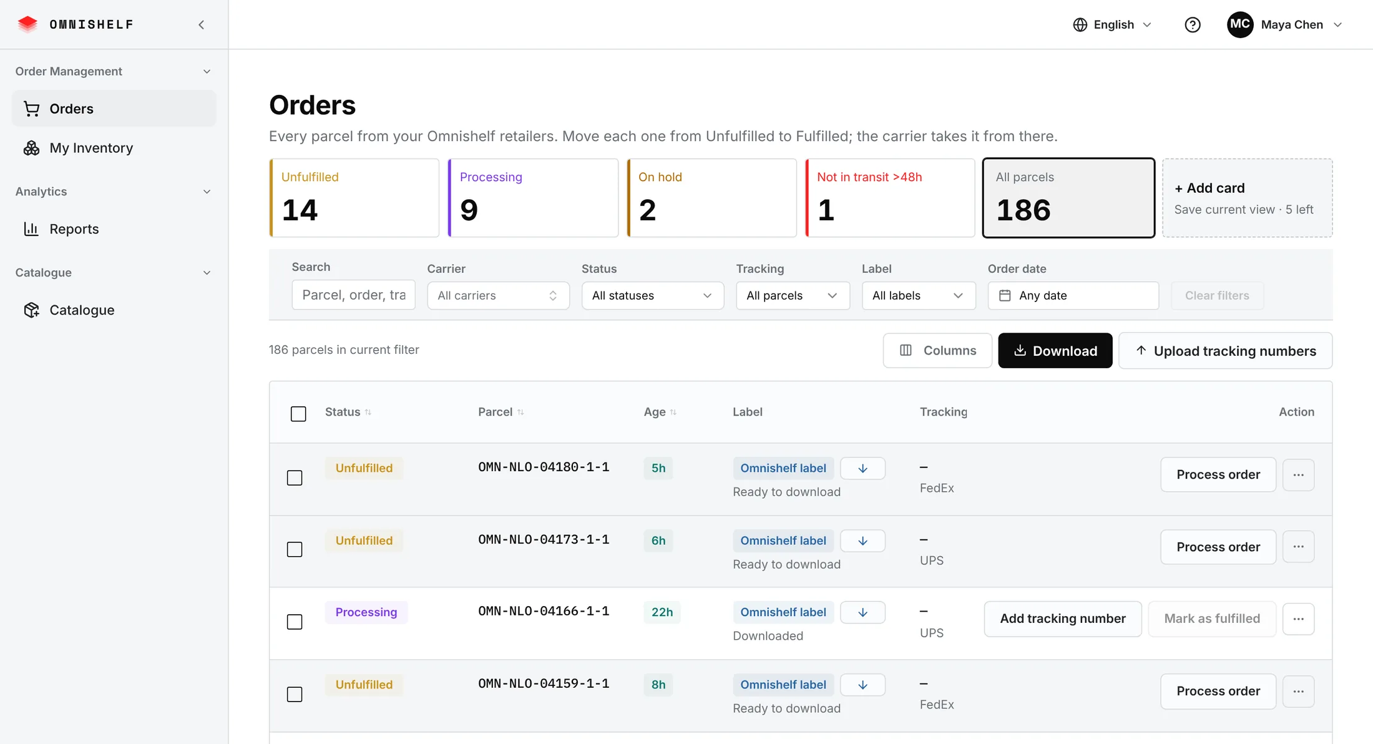The height and width of the screenshot is (744, 1373).
Task: Go to Orders in sidebar
Action: pos(114,109)
